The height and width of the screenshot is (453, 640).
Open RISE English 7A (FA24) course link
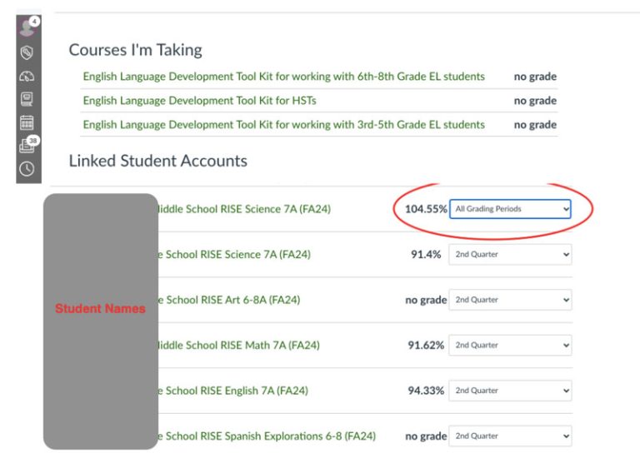tap(238, 391)
